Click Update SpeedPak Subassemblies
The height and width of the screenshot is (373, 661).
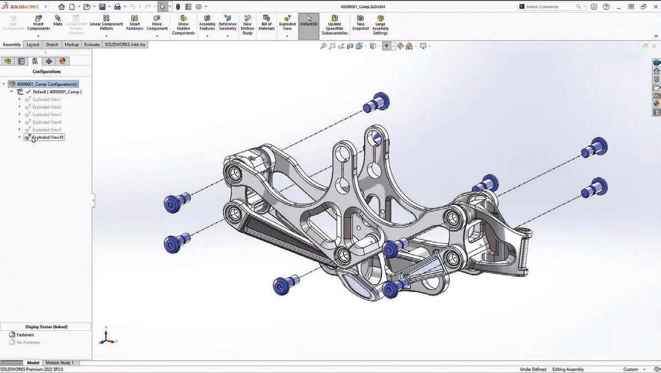335,25
